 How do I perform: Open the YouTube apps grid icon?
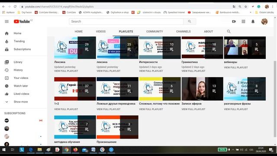pyautogui.click(x=243, y=21)
